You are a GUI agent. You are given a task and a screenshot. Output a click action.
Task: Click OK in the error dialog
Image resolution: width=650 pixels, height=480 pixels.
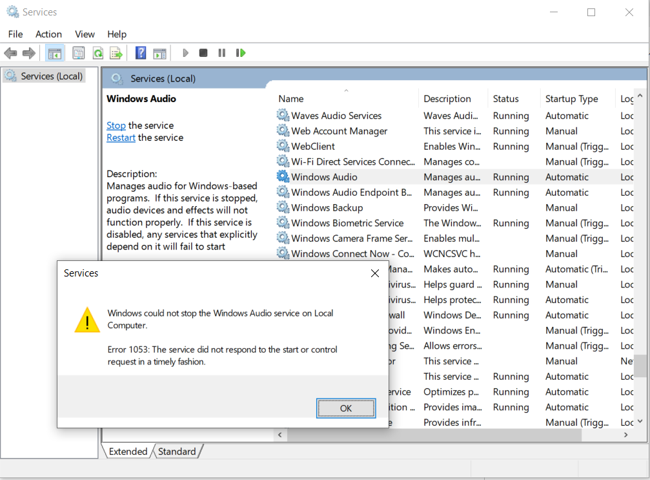346,408
